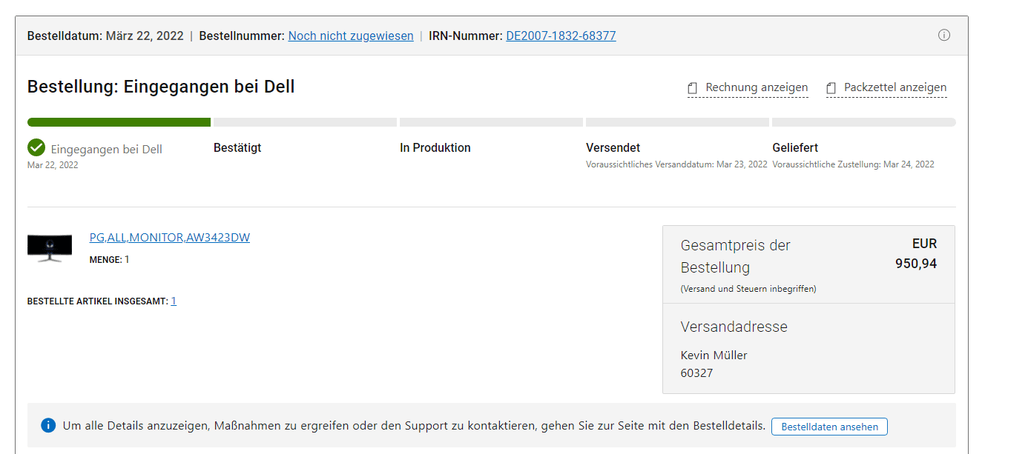
Task: Open the Packzettel anzeigen packing slip link
Action: click(x=886, y=87)
